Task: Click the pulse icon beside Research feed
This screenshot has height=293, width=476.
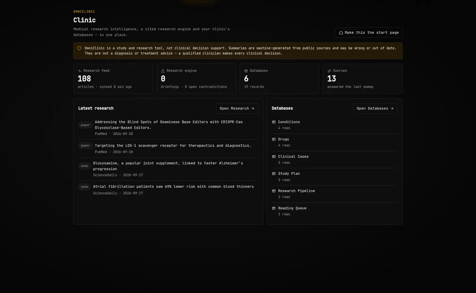Action: point(80,71)
